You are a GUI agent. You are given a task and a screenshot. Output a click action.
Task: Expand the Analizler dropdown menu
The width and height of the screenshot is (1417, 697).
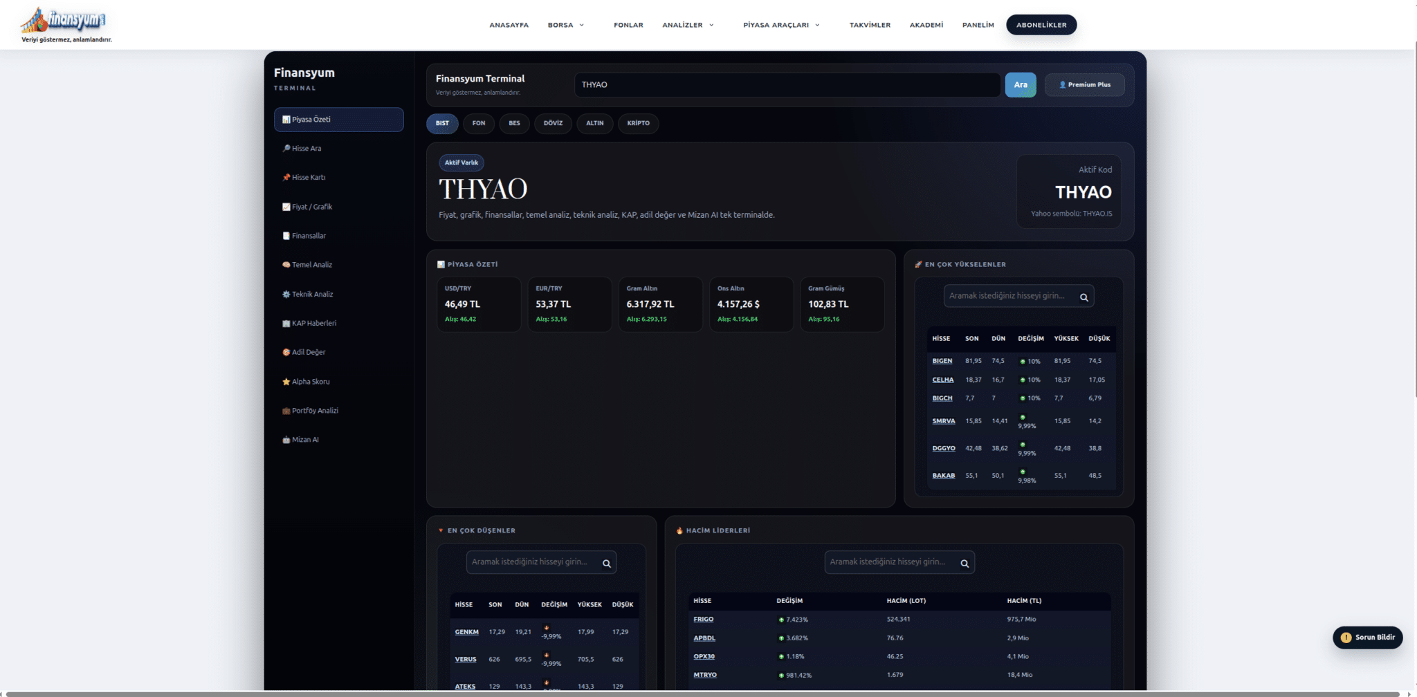pyautogui.click(x=688, y=25)
